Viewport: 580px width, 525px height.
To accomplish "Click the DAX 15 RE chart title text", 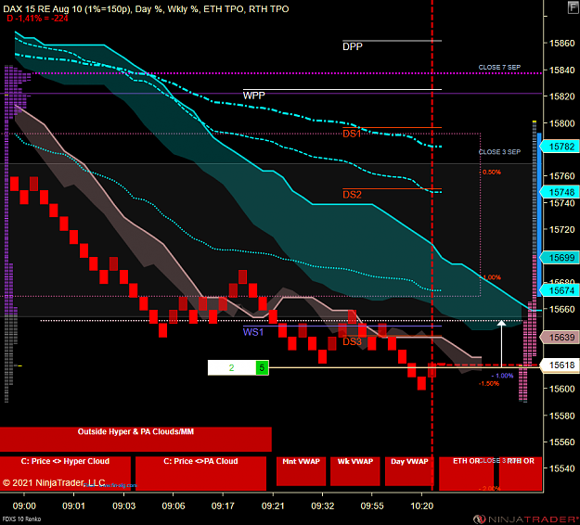I will (x=146, y=9).
